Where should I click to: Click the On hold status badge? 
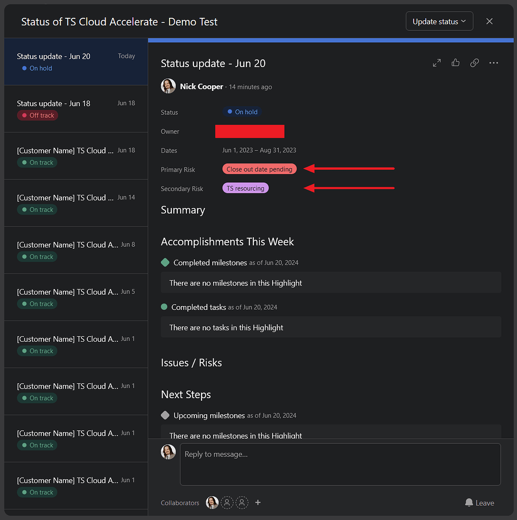click(241, 112)
